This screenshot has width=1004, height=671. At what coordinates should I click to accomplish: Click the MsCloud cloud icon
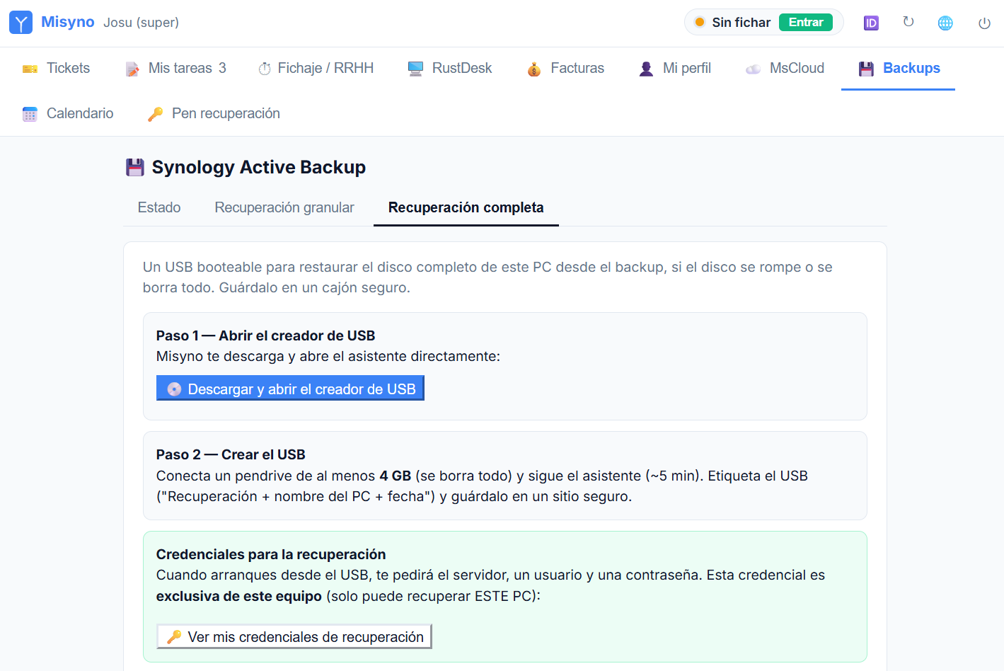pyautogui.click(x=753, y=69)
